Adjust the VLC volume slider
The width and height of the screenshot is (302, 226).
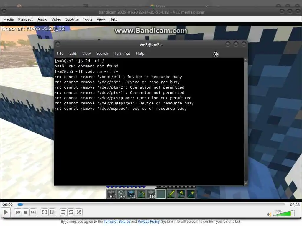pos(284,213)
